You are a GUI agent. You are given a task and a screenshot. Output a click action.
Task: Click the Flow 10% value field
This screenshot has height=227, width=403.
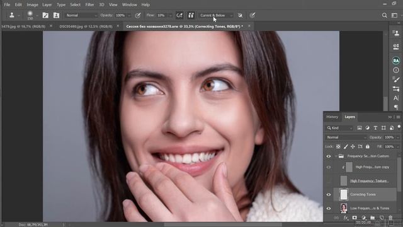161,15
